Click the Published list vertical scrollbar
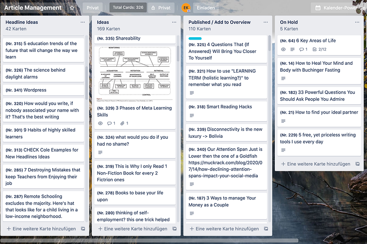 pos(270,43)
